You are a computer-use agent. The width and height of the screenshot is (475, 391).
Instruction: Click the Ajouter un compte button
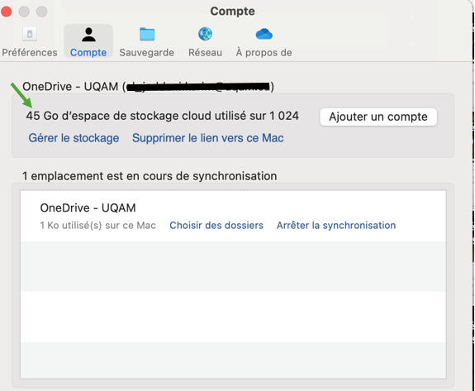(378, 117)
